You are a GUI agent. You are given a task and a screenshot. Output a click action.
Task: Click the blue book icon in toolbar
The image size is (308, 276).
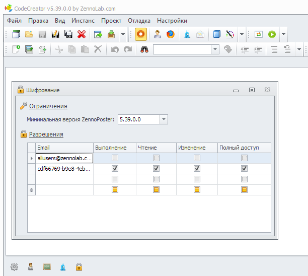point(217,34)
